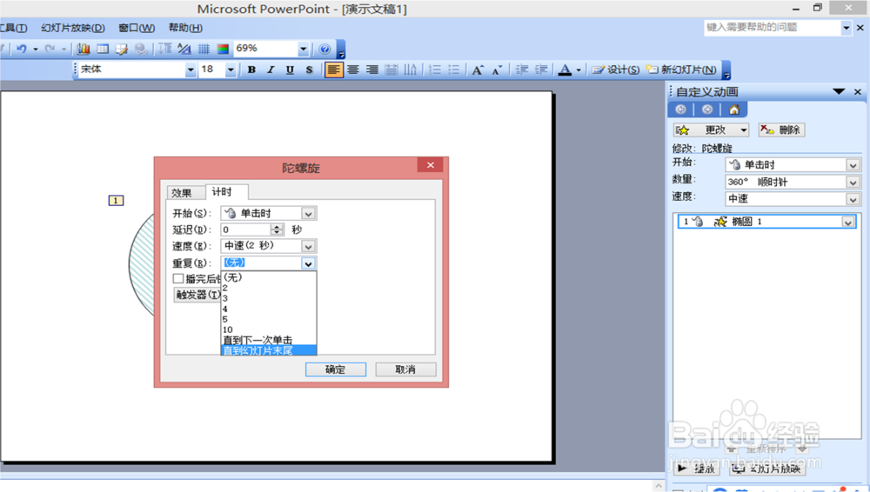Click the Color/Grayscale icon
Viewport: 870px width, 492px height.
tap(223, 49)
